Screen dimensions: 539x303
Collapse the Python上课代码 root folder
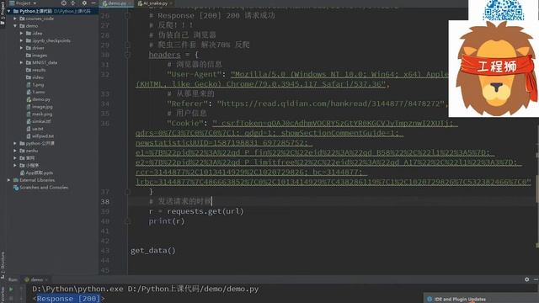(9, 11)
